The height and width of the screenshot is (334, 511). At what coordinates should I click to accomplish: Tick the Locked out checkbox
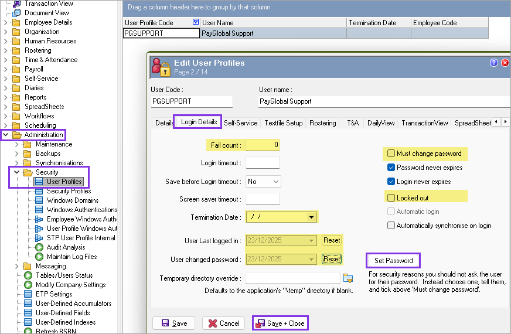391,198
